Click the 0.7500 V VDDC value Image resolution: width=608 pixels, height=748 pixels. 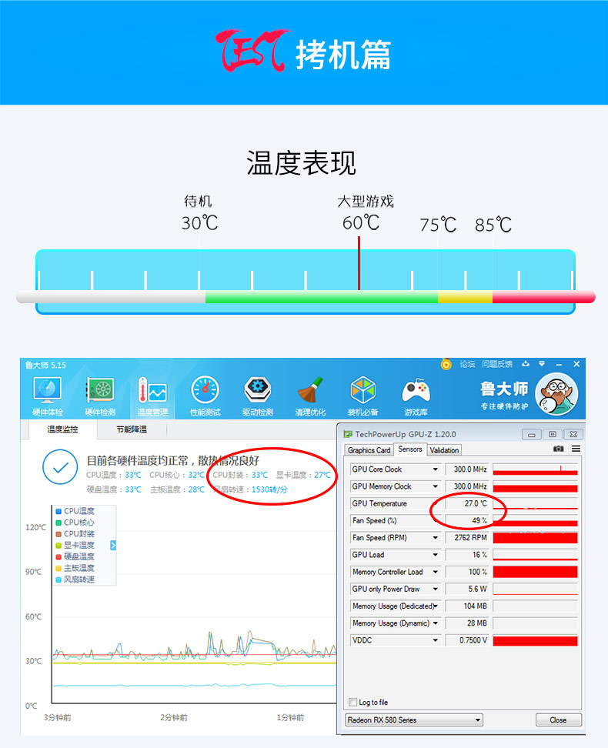tap(466, 640)
